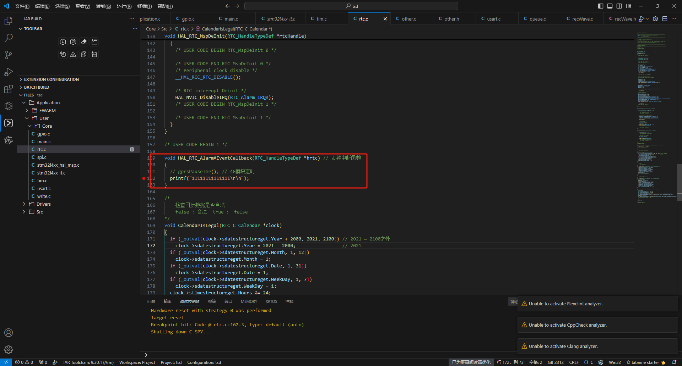Viewport: 682px width, 366px height.
Task: Open notifications bell in status bar
Action: coord(674,362)
